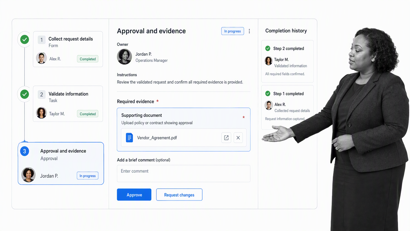Select the Collect request details step title

(x=71, y=39)
